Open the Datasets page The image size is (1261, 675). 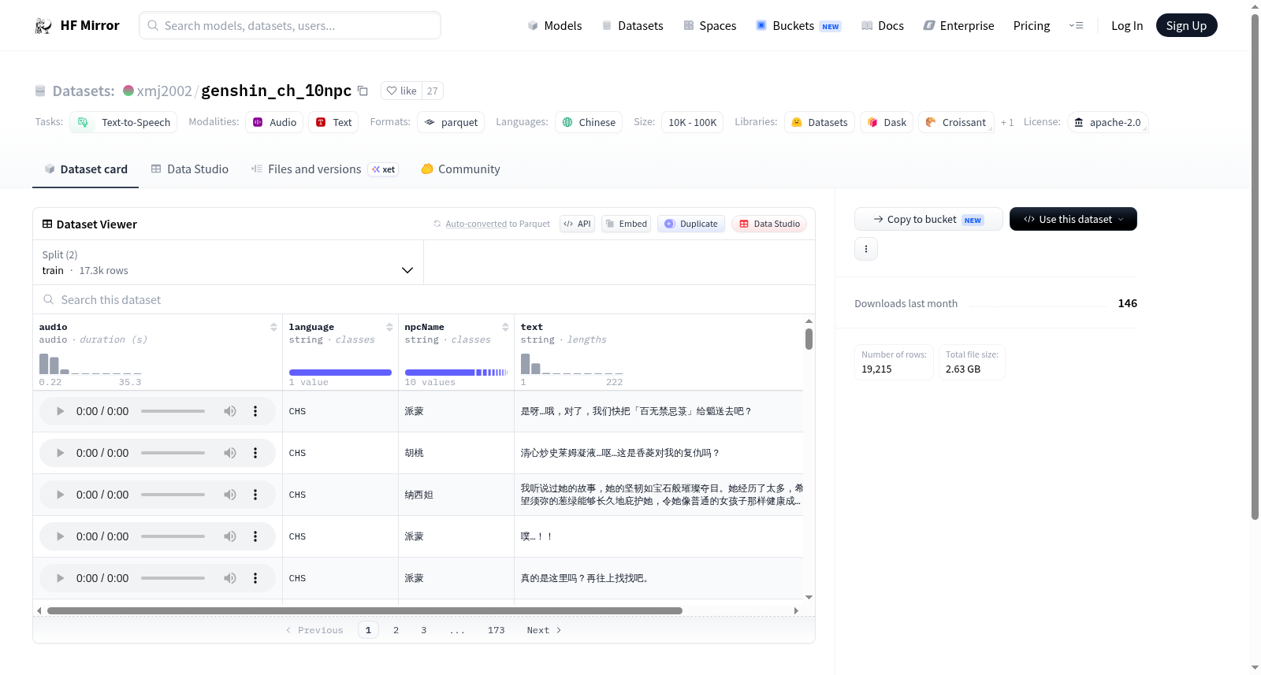coord(632,26)
